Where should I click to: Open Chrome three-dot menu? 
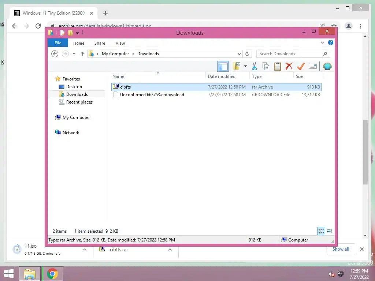[360, 26]
